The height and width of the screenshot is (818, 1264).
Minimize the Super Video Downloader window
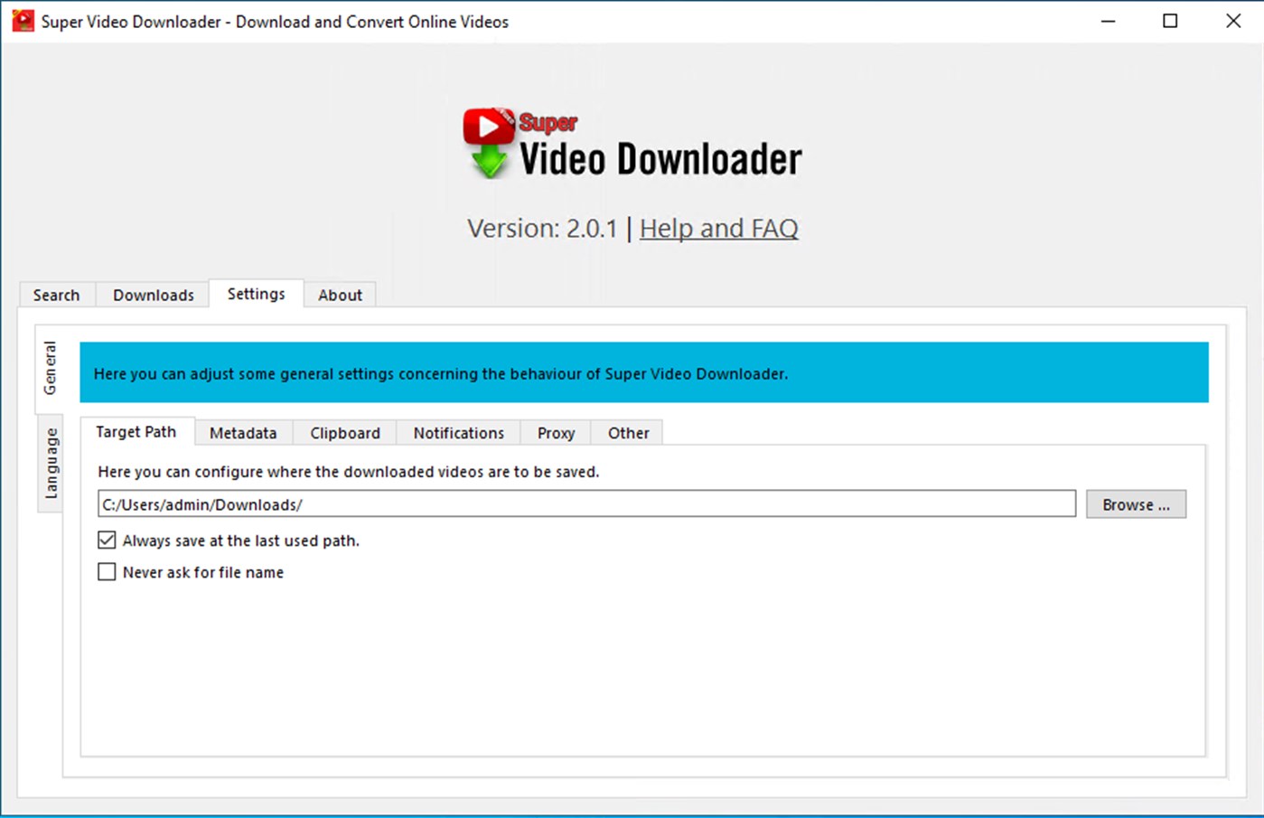tap(1109, 21)
